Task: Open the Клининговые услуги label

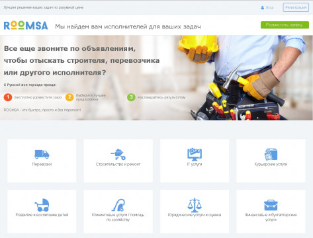Action: 118,217
